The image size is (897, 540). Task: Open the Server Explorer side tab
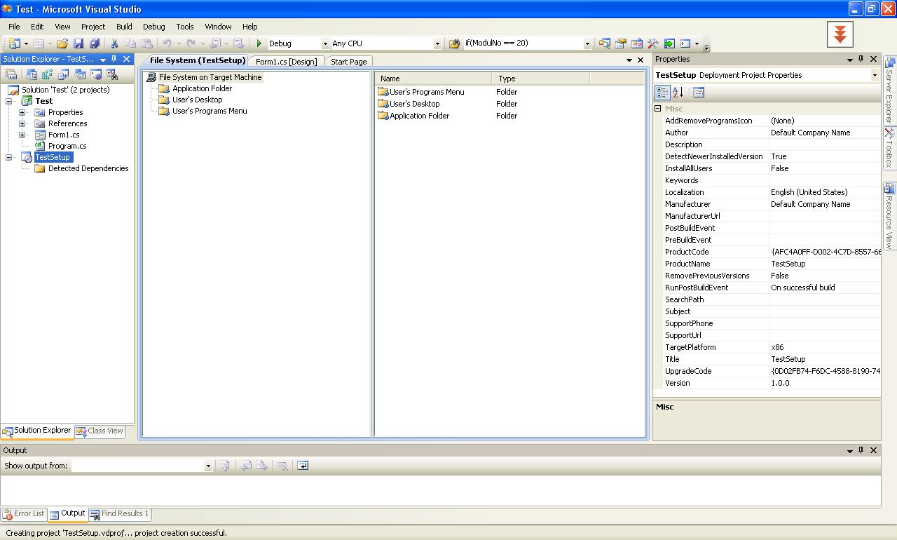(x=889, y=90)
